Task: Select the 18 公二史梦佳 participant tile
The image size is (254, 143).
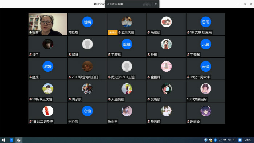Action: coord(48,113)
